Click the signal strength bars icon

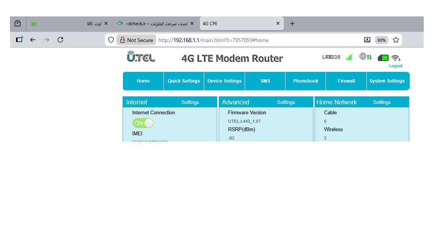[x=349, y=57]
